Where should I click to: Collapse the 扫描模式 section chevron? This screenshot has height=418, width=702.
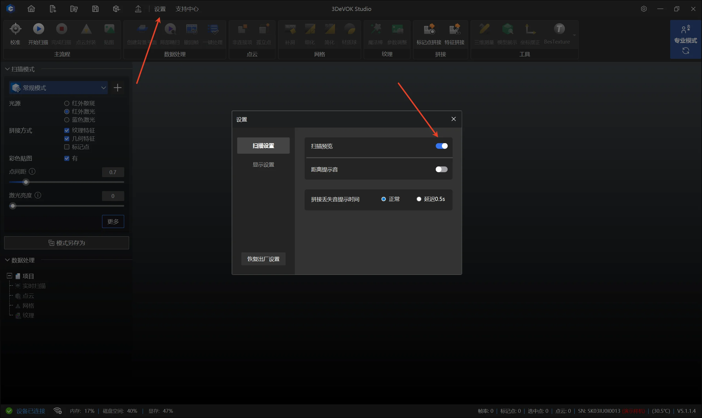tap(7, 69)
